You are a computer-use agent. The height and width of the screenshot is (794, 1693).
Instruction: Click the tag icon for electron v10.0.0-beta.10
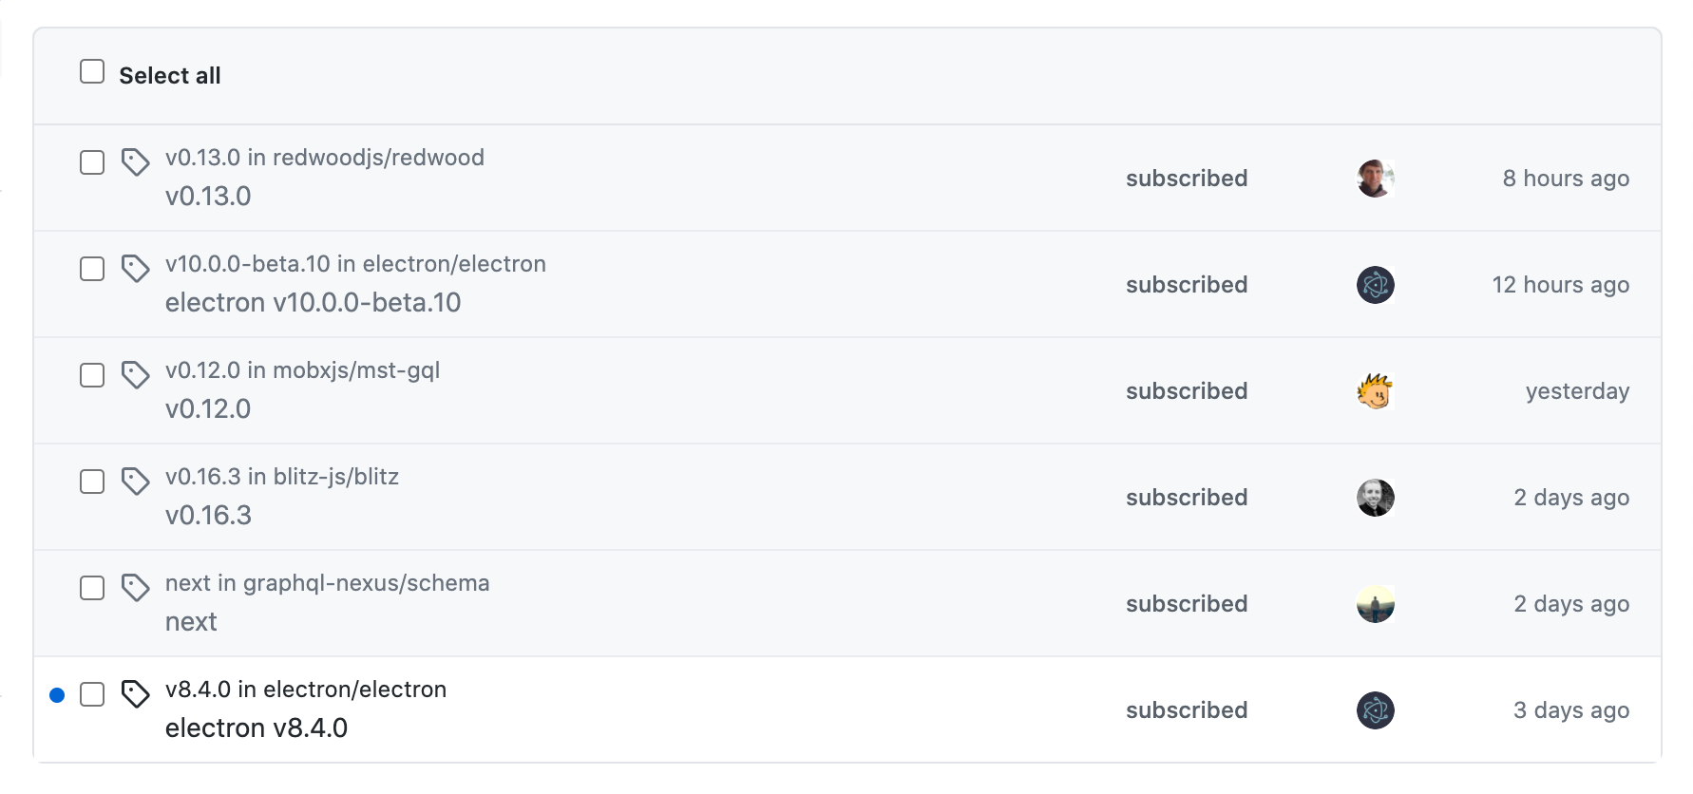[135, 269]
